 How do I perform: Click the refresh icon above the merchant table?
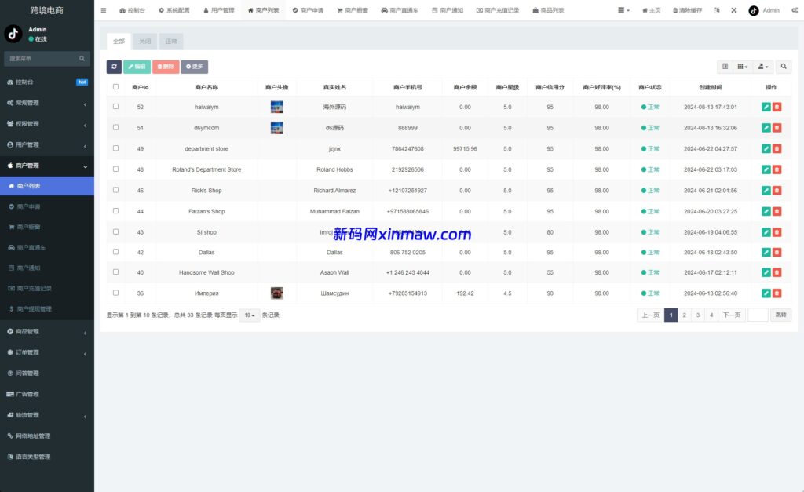[x=114, y=67]
